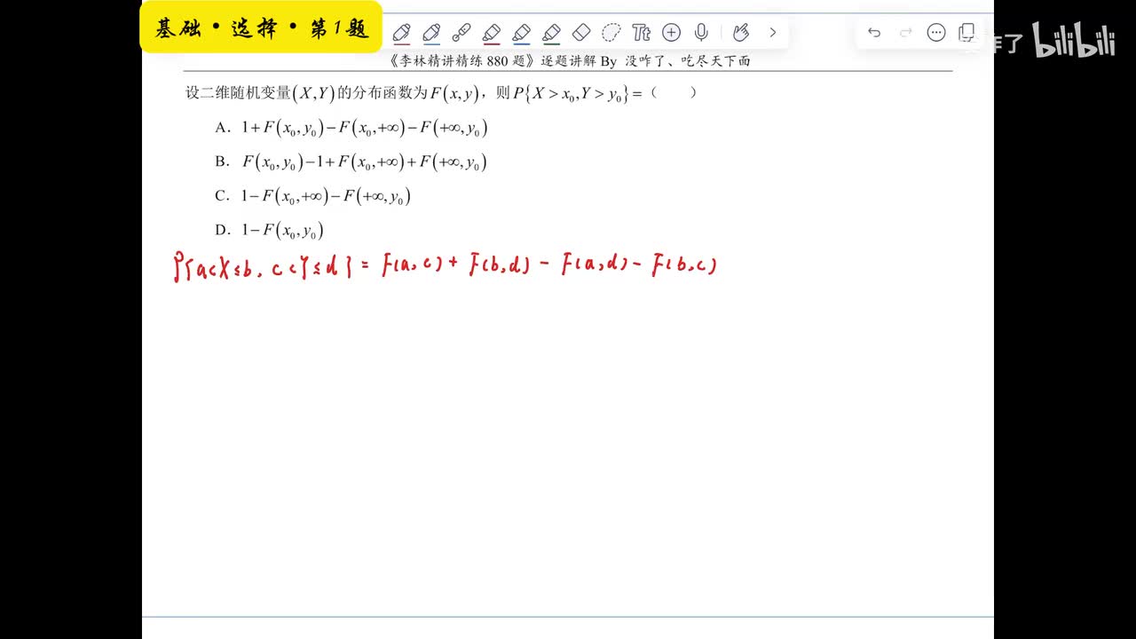Select the second pen with blue underline
1136x639 pixels.
[x=431, y=33]
